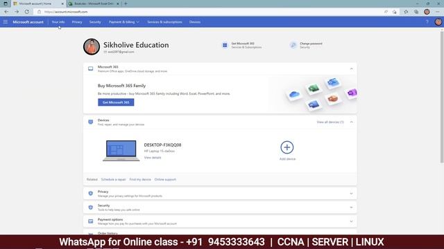The image size is (444, 249).
Task: Click View all devices link
Action: point(330,122)
